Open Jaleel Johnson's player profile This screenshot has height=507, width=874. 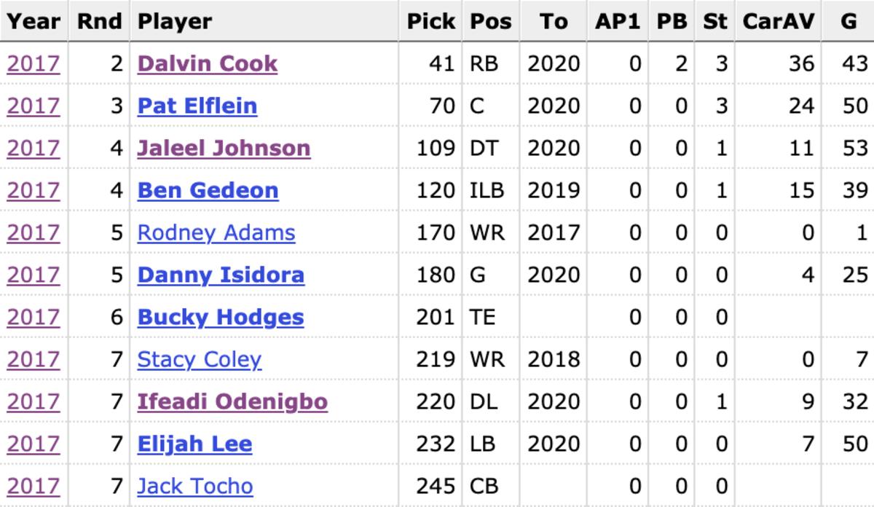224,148
